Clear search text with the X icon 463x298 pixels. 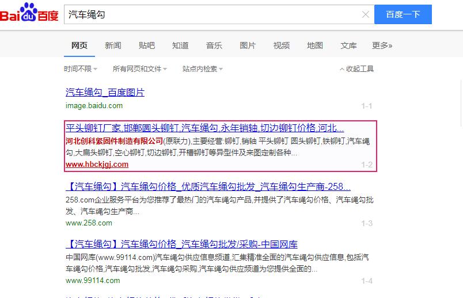tap(365, 14)
